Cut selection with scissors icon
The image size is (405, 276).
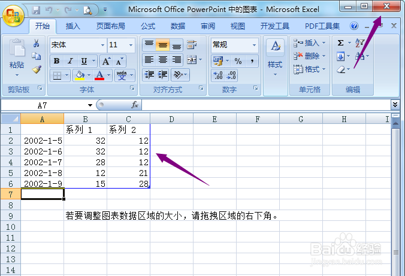36,43
